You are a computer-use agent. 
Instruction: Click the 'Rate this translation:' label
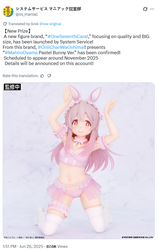pos(20,76)
